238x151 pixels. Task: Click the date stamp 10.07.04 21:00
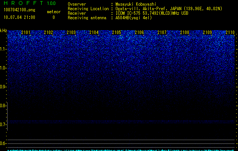[x=19, y=17]
